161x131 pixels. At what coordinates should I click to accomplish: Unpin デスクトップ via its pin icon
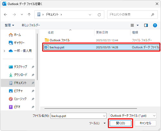[x=33, y=67]
